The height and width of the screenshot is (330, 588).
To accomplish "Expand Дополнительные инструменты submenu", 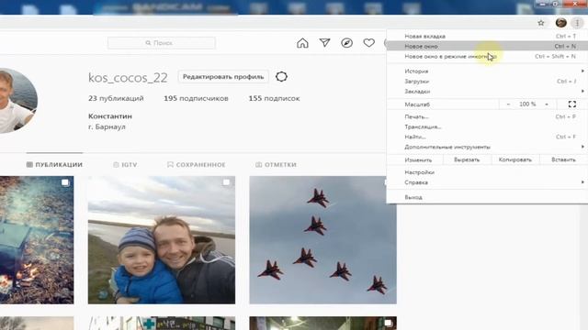I will pos(487,147).
